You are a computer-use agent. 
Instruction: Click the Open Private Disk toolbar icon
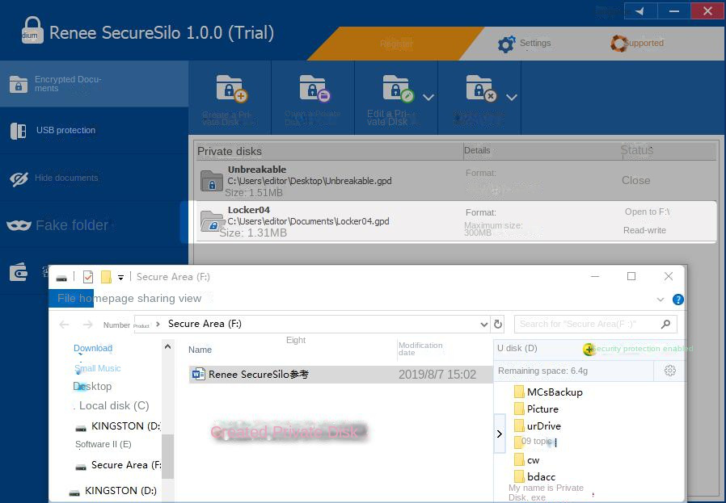pos(313,88)
